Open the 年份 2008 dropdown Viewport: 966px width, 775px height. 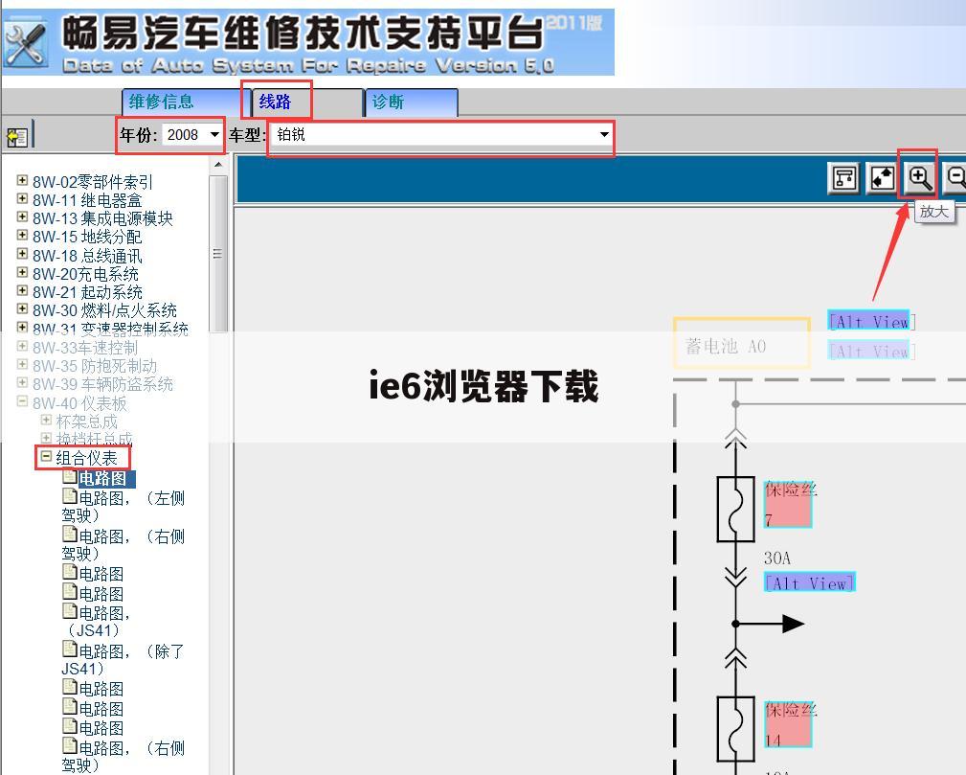coord(191,134)
